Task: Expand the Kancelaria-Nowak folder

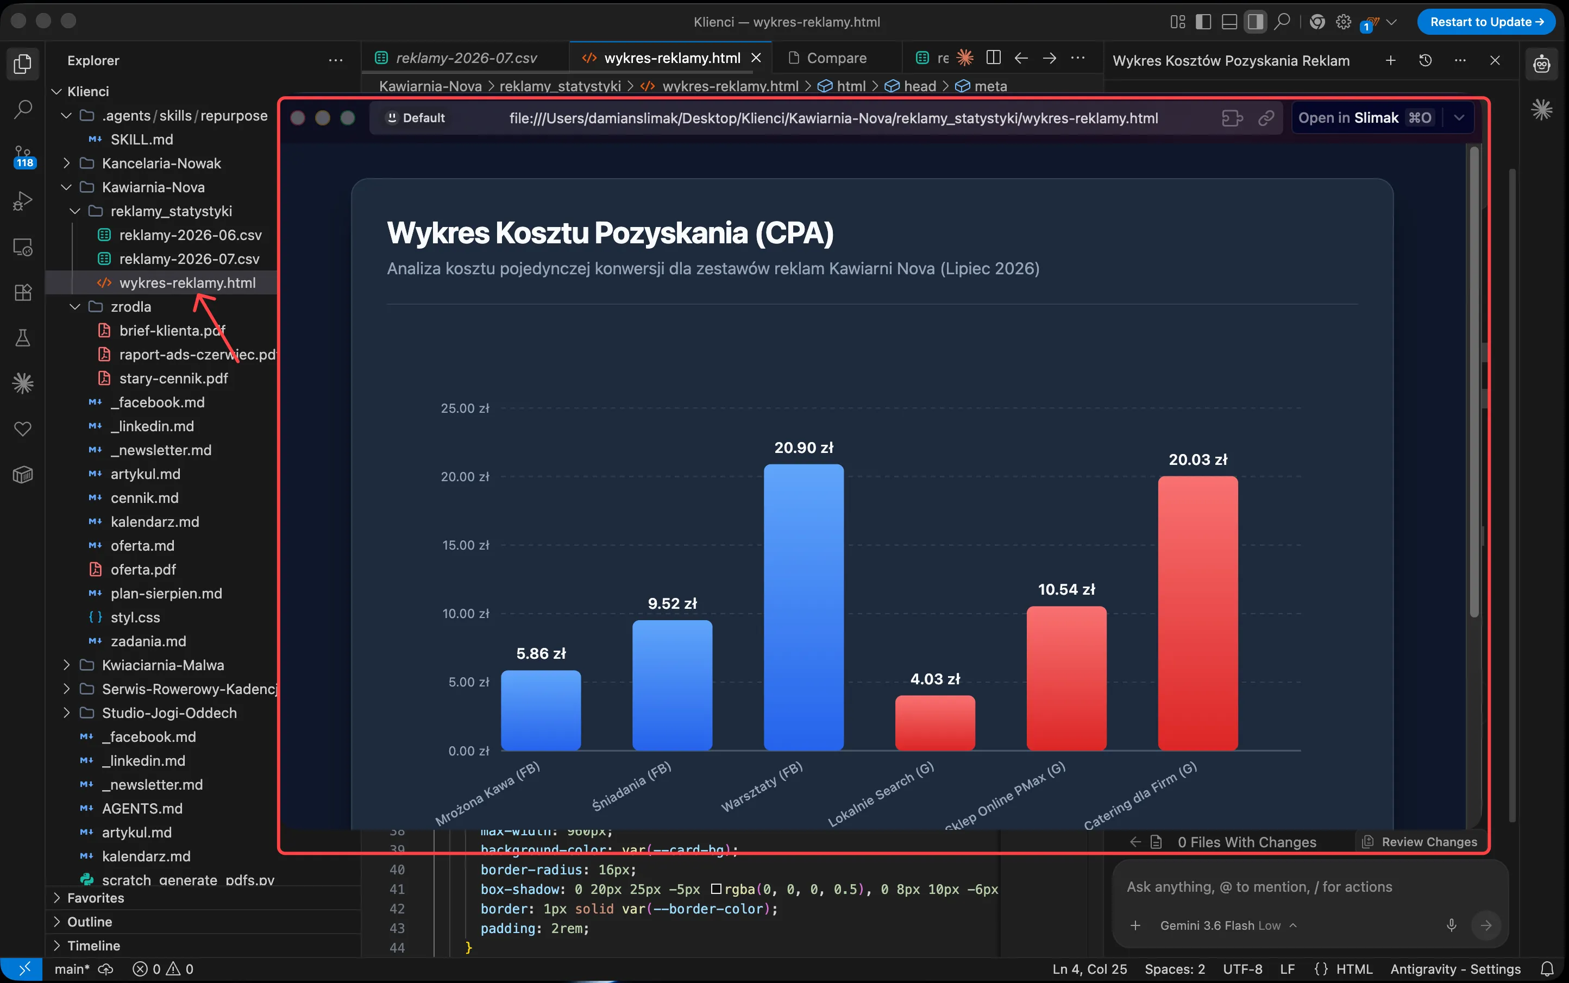Action: pyautogui.click(x=66, y=163)
